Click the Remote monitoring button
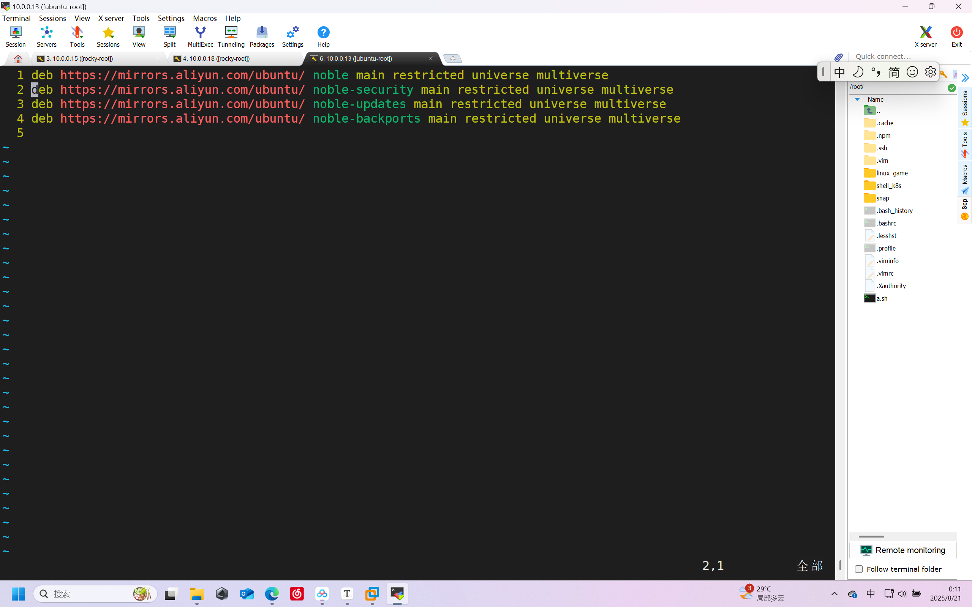This screenshot has width=972, height=607. click(902, 550)
